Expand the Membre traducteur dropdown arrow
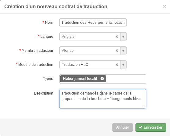 click(x=124, y=51)
